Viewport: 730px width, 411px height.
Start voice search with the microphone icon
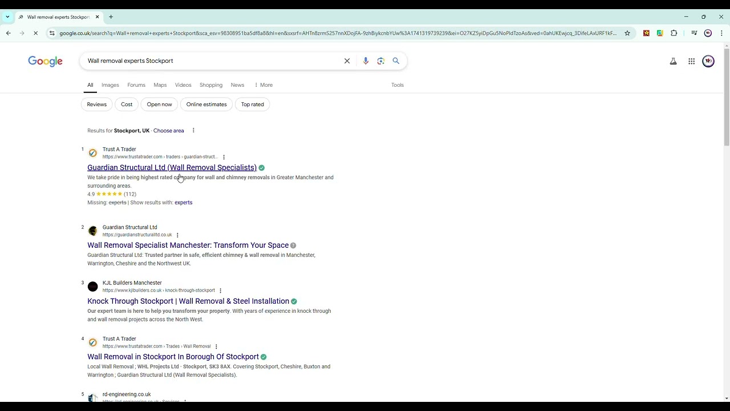(x=366, y=61)
